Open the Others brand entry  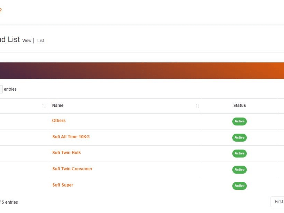pyautogui.click(x=59, y=120)
